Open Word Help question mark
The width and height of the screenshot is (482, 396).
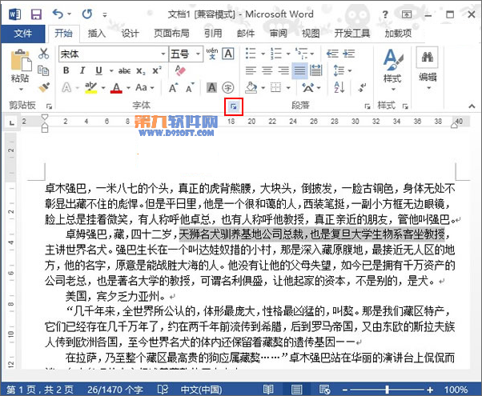385,14
